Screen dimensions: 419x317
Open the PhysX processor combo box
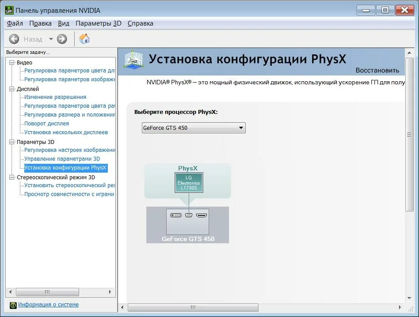194,128
